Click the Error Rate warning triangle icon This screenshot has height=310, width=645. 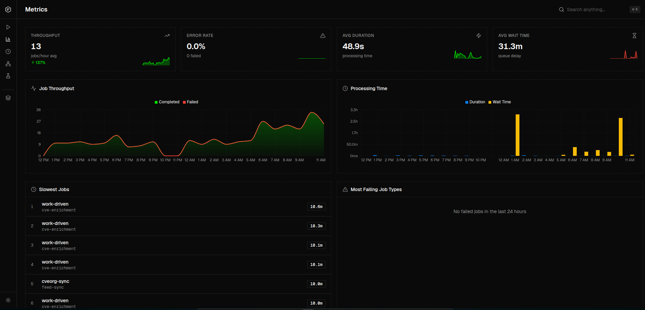point(323,36)
